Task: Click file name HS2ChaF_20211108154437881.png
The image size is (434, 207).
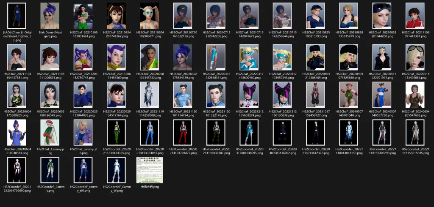Action: tap(17, 76)
